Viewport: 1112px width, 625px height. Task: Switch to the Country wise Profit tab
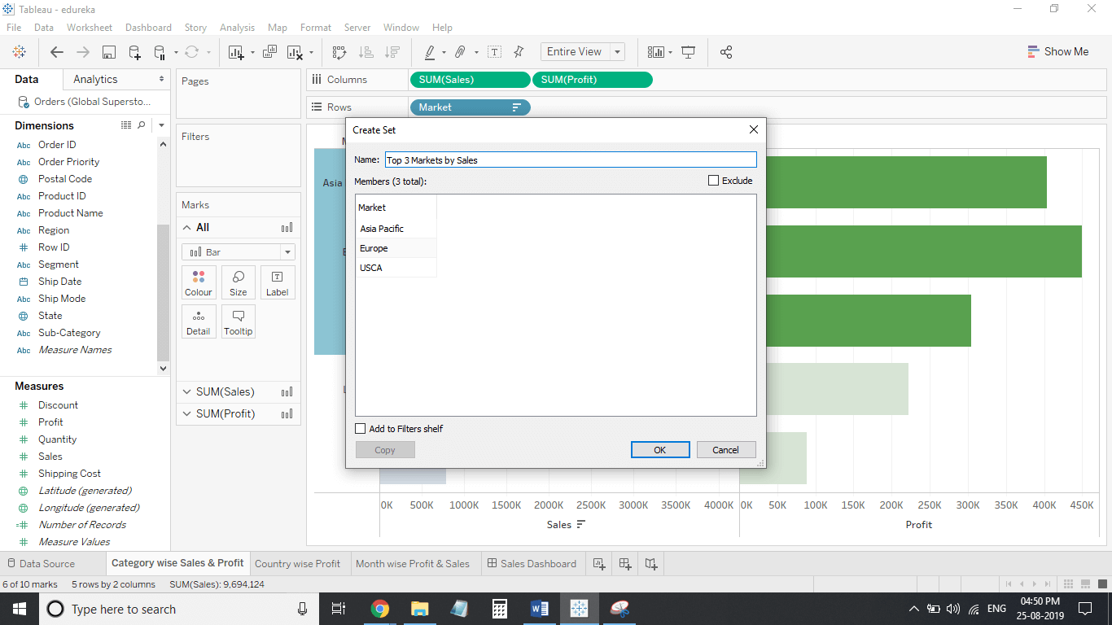[x=299, y=563]
